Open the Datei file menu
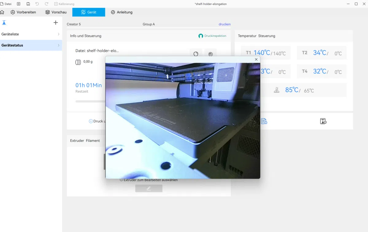Viewport: 368px width, 232px height. point(6,4)
